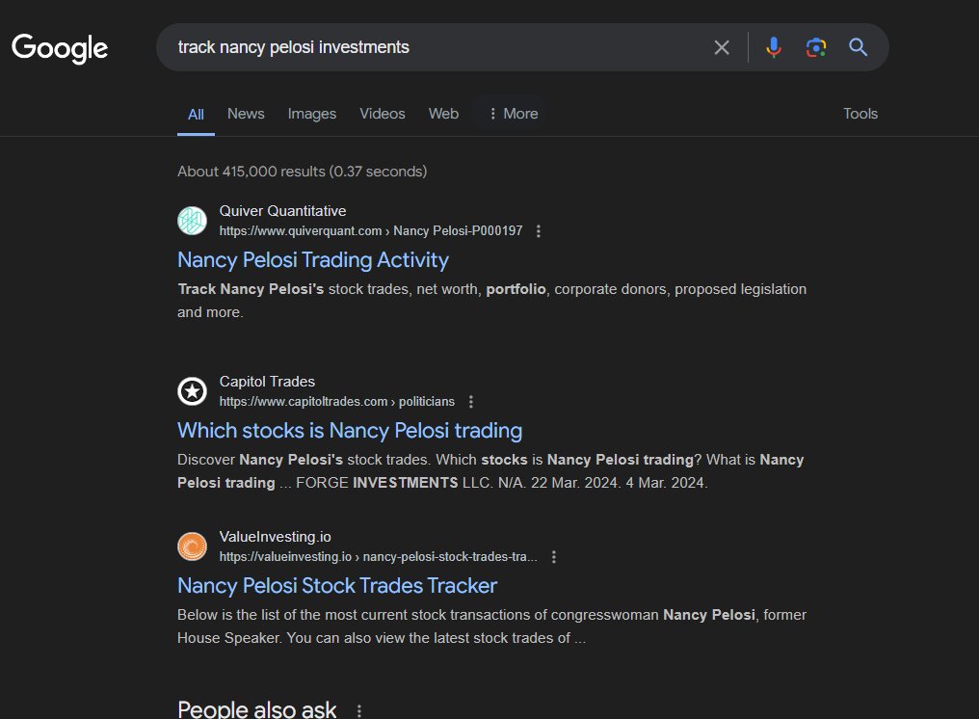Open People also ask options menu

tap(359, 711)
